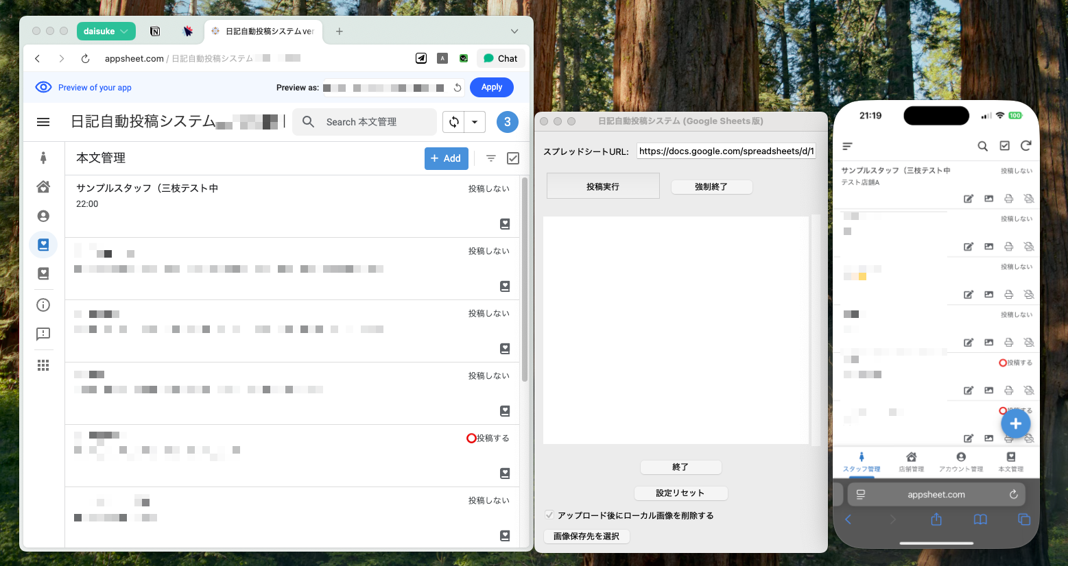Toggle アップロード後にローカル画像を削除する checkbox

[549, 515]
